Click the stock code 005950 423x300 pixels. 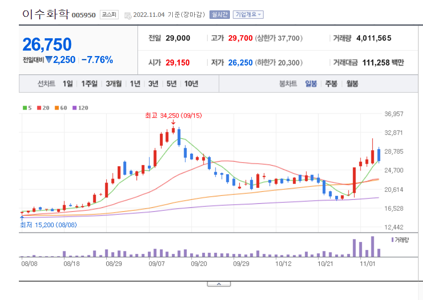tap(83, 15)
